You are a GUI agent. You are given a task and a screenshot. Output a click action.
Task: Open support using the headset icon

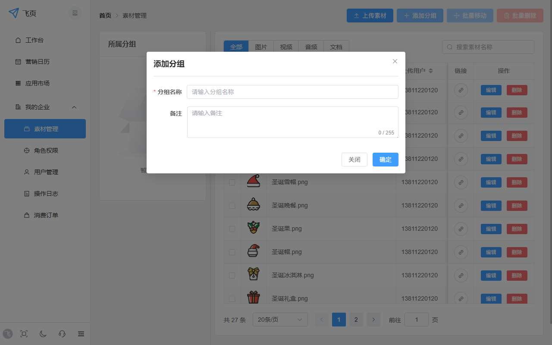pos(62,334)
